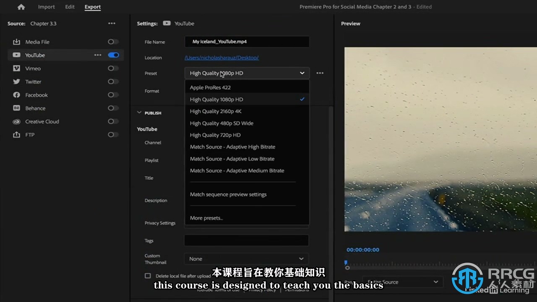This screenshot has width=537, height=302.
Task: Choose Match Source - Adaptive Low Bitrate
Action: (247, 159)
